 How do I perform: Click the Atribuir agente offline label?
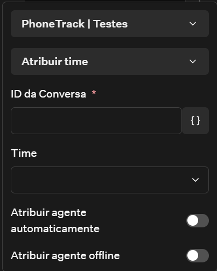pos(65,255)
